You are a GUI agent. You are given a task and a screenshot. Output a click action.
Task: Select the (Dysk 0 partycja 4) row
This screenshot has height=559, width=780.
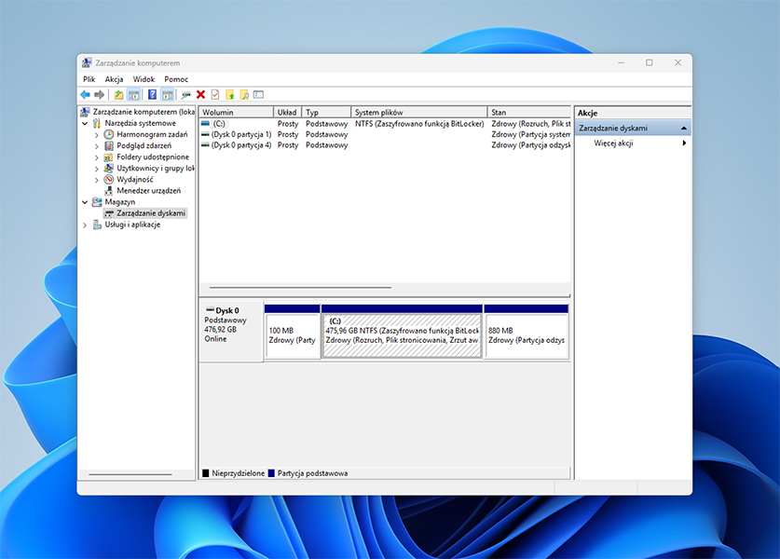coord(385,145)
